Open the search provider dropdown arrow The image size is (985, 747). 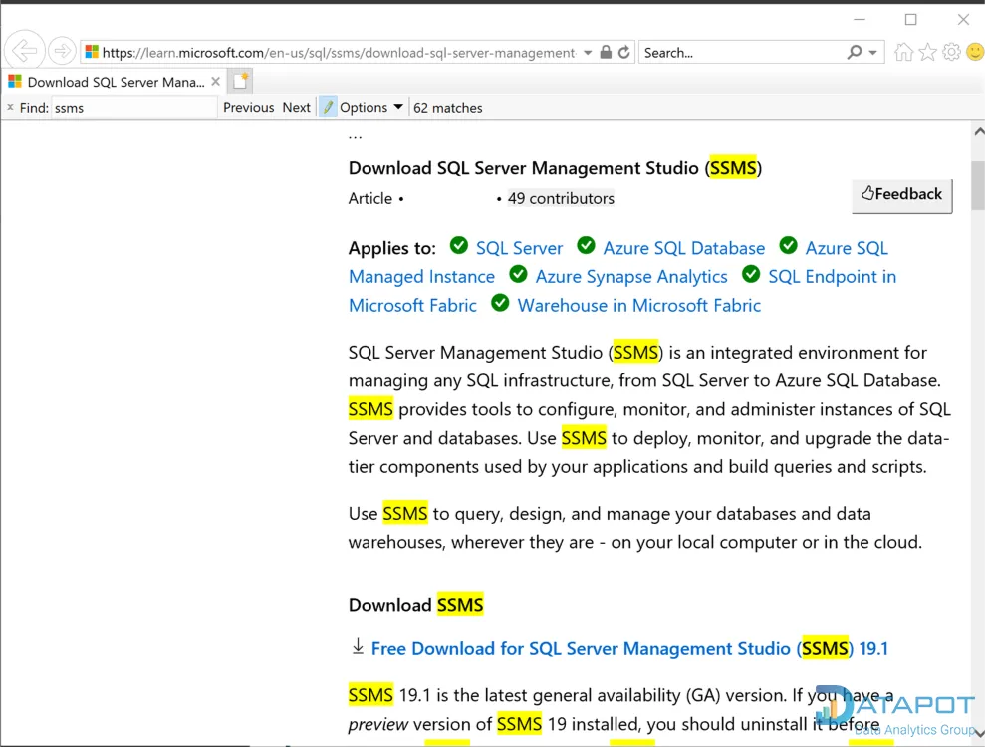click(x=873, y=53)
